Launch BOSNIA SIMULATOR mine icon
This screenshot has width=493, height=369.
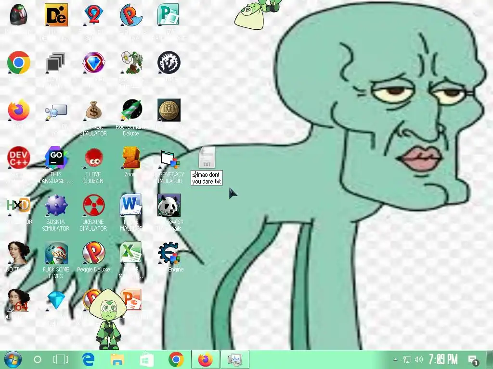pyautogui.click(x=56, y=205)
